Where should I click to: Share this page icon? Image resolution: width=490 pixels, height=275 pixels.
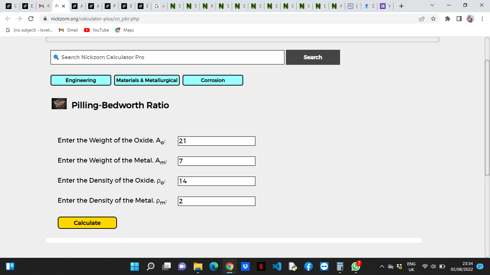(422, 19)
